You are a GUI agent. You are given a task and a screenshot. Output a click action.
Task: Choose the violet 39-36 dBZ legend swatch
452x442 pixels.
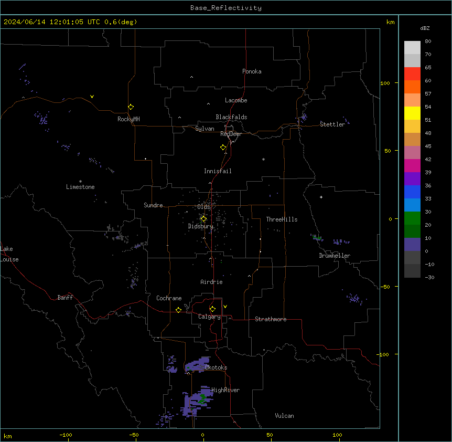(412, 179)
